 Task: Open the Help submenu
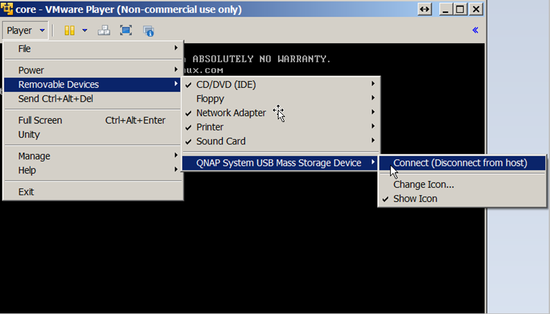pyautogui.click(x=93, y=171)
